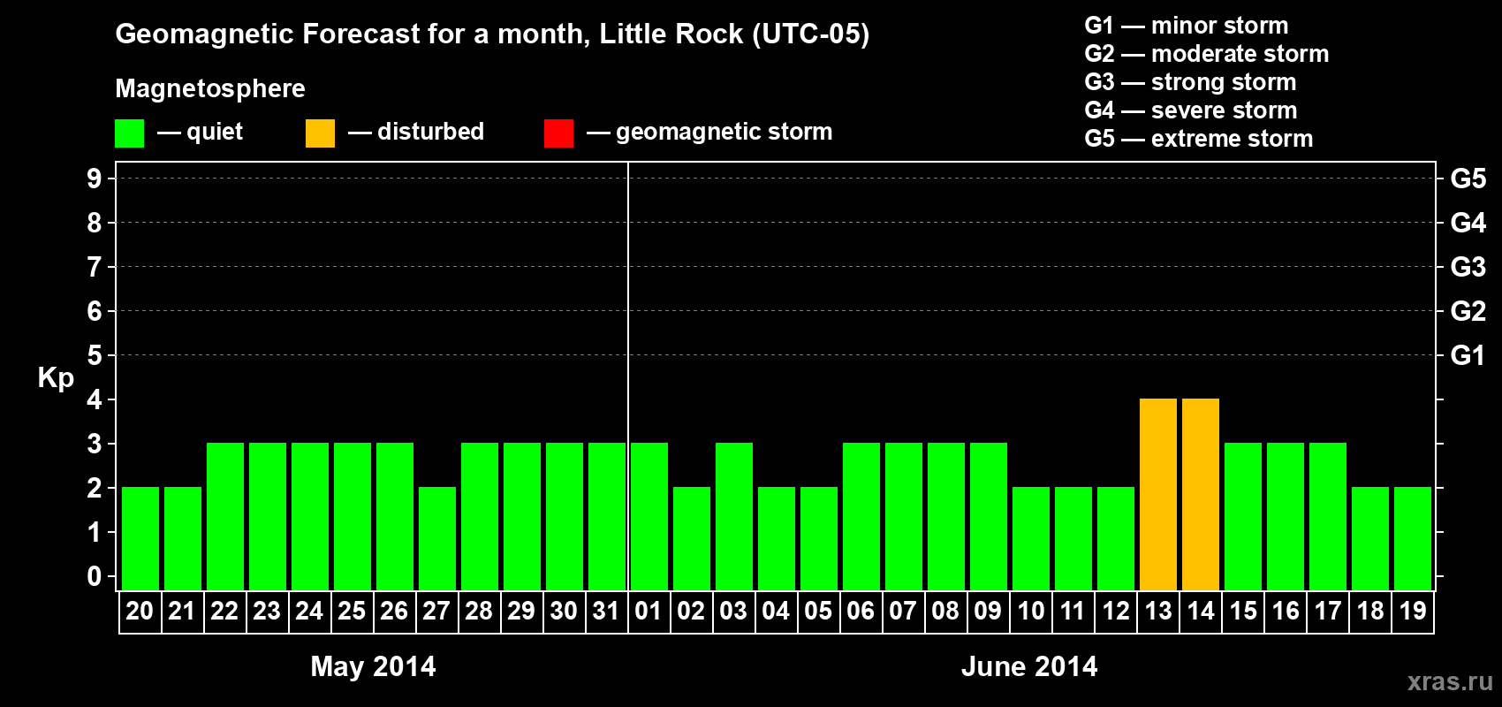Click the Kp axis title
The height and width of the screenshot is (707, 1502).
click(56, 378)
